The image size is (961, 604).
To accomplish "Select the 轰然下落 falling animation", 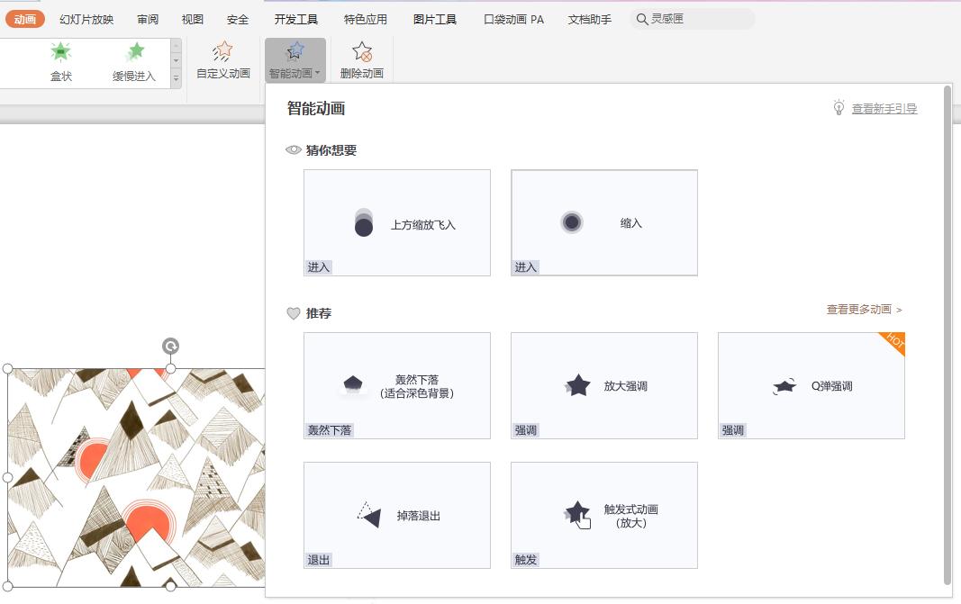I will coord(396,385).
